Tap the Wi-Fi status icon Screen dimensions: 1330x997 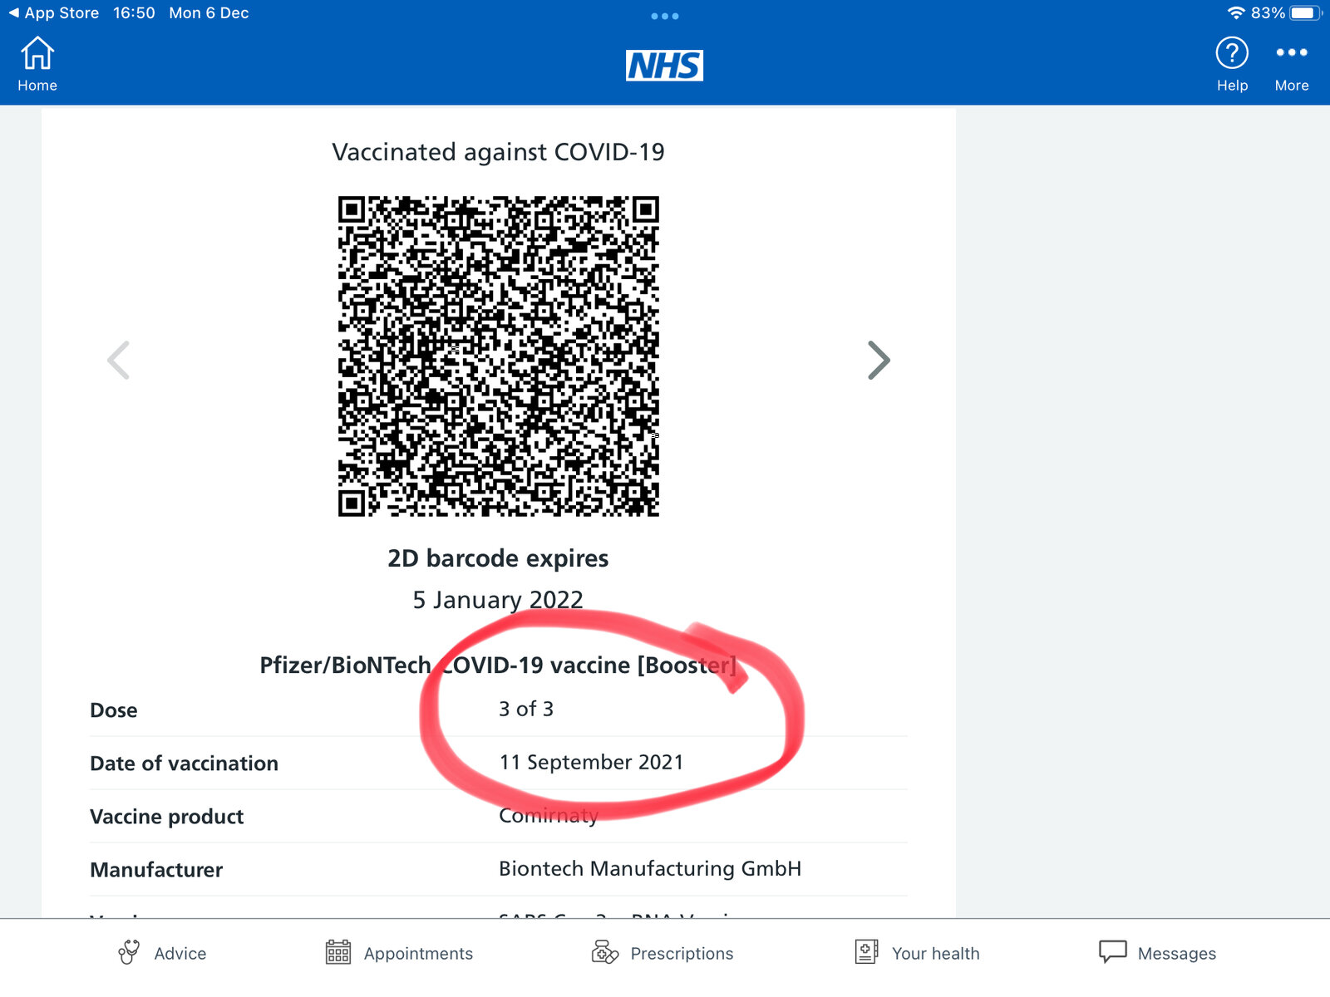tap(1236, 13)
